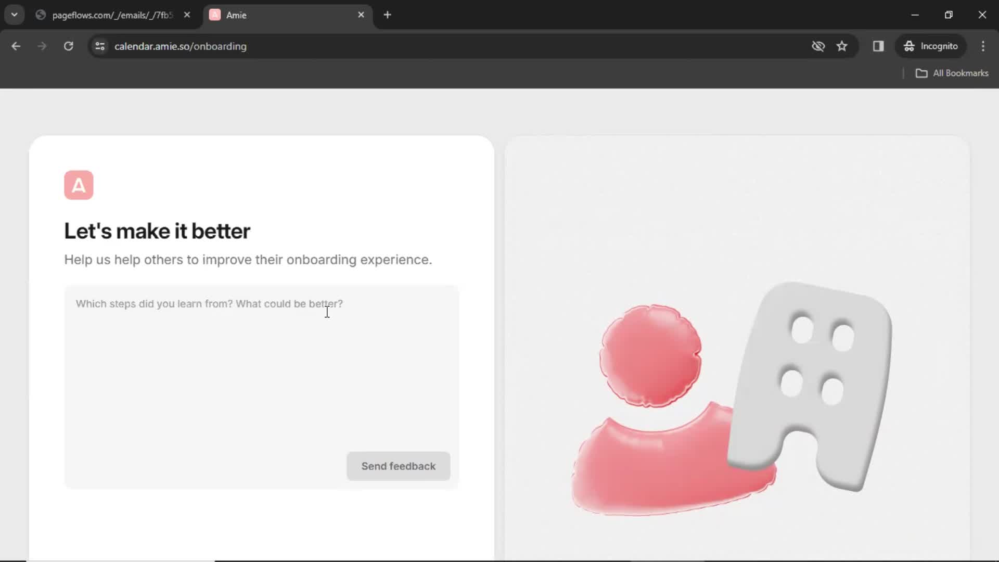This screenshot has width=999, height=562.
Task: Click the Amie 'A' logo icon
Action: (x=78, y=185)
